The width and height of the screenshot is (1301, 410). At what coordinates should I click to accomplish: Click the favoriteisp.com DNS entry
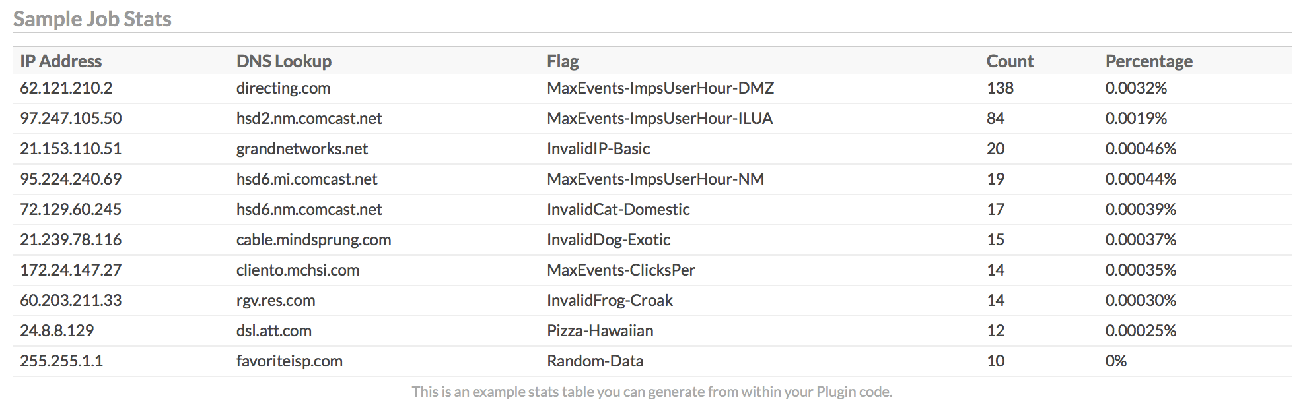[x=289, y=361]
